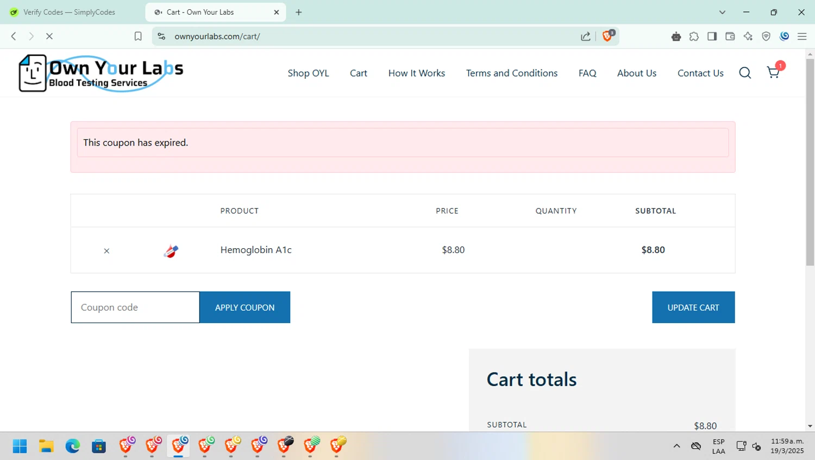Viewport: 815px width, 460px height.
Task: Go to How It Works page
Action: pyautogui.click(x=416, y=73)
